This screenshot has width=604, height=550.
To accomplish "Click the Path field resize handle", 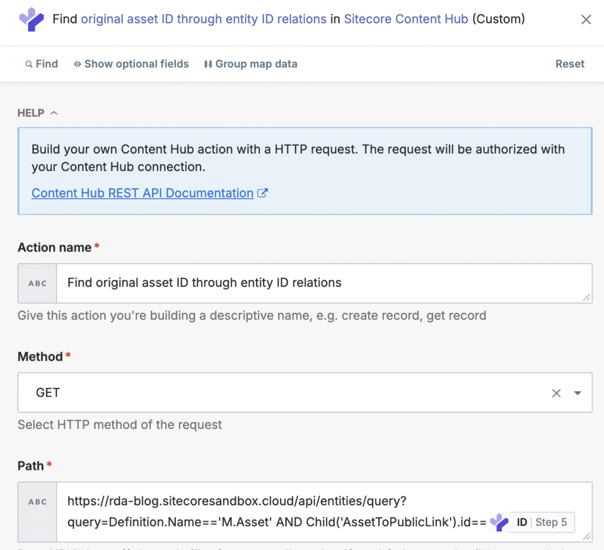I will (x=586, y=536).
